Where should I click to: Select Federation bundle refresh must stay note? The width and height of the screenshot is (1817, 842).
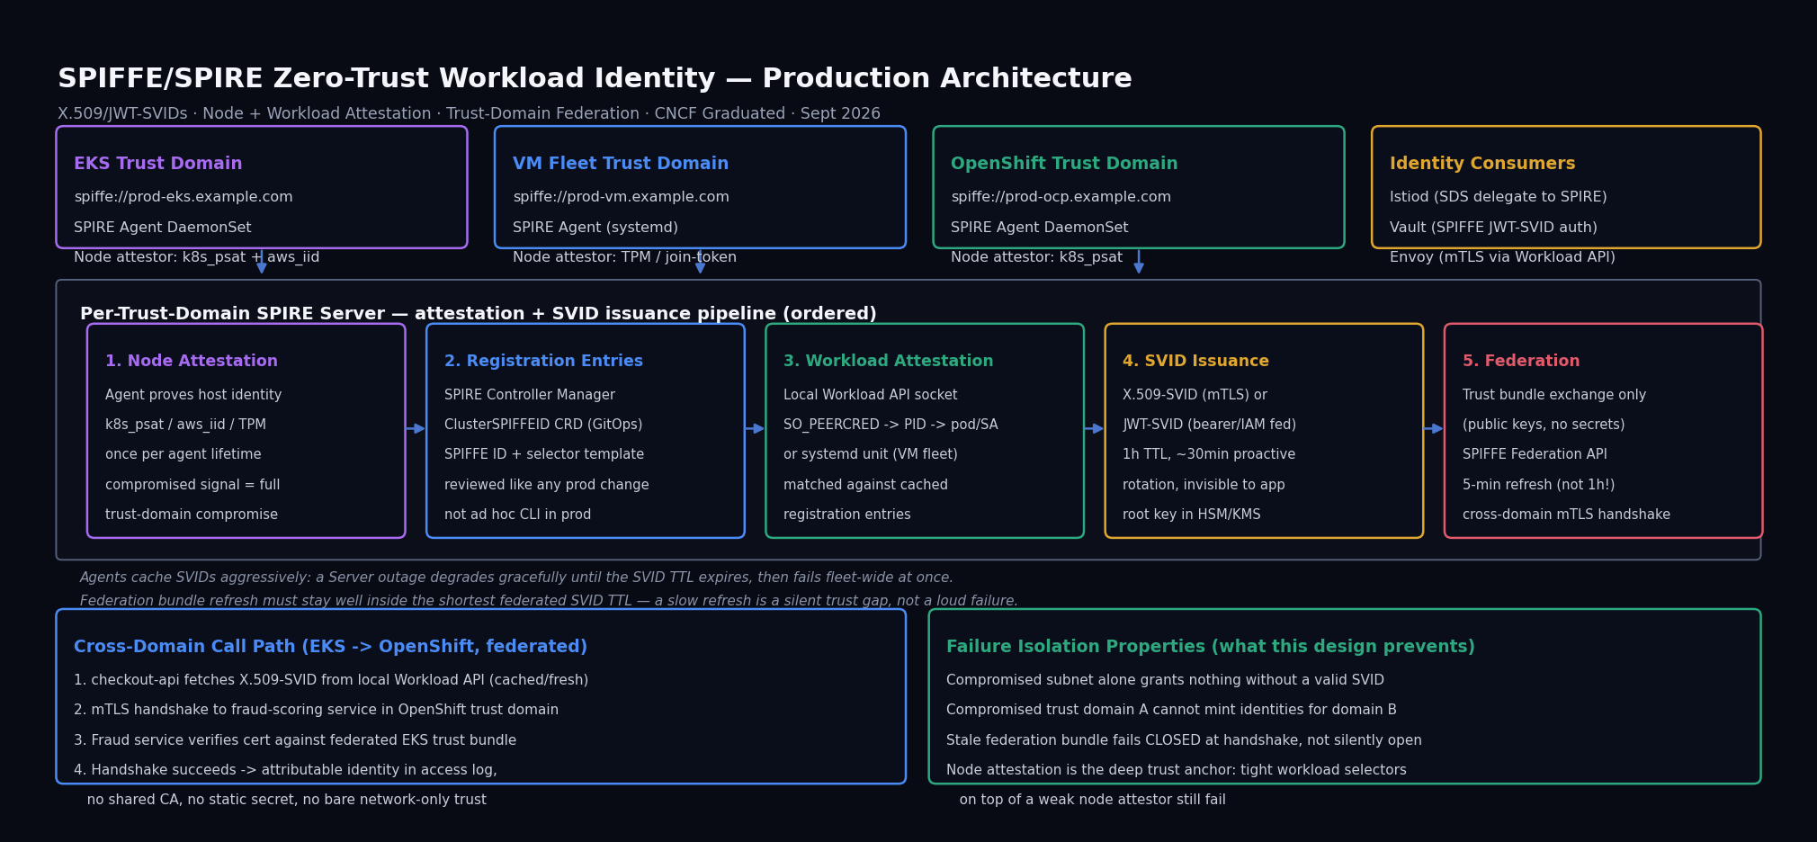point(549,601)
